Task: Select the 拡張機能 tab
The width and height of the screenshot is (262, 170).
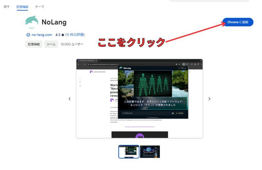Action: (22, 7)
